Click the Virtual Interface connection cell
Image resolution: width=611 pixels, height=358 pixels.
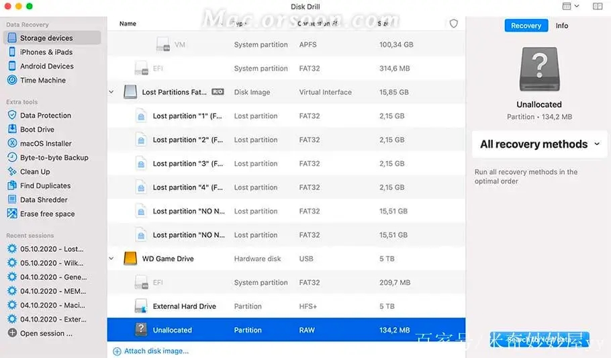(325, 92)
